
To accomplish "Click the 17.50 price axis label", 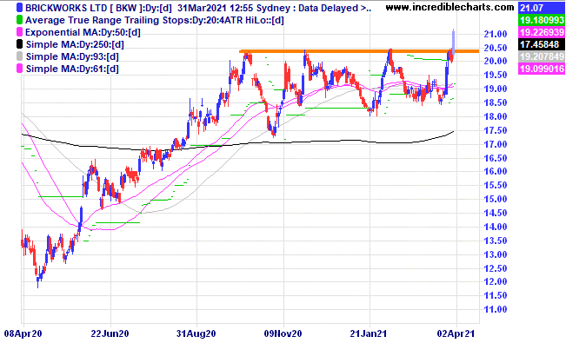I will [x=496, y=130].
